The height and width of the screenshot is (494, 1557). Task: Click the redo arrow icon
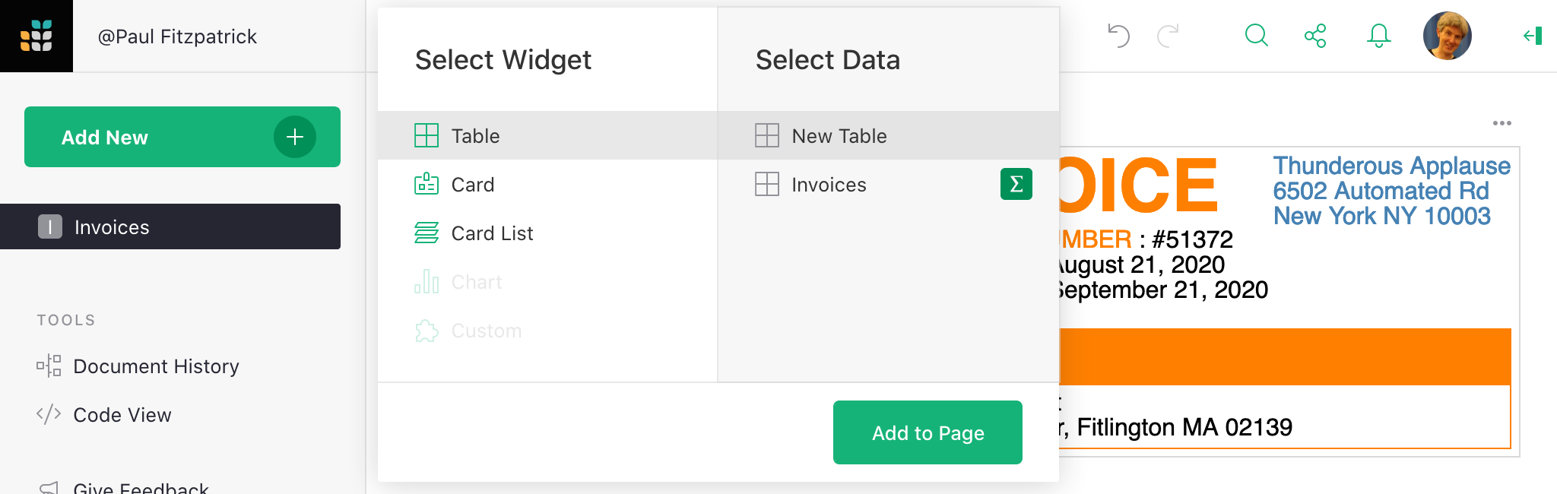[x=1168, y=36]
